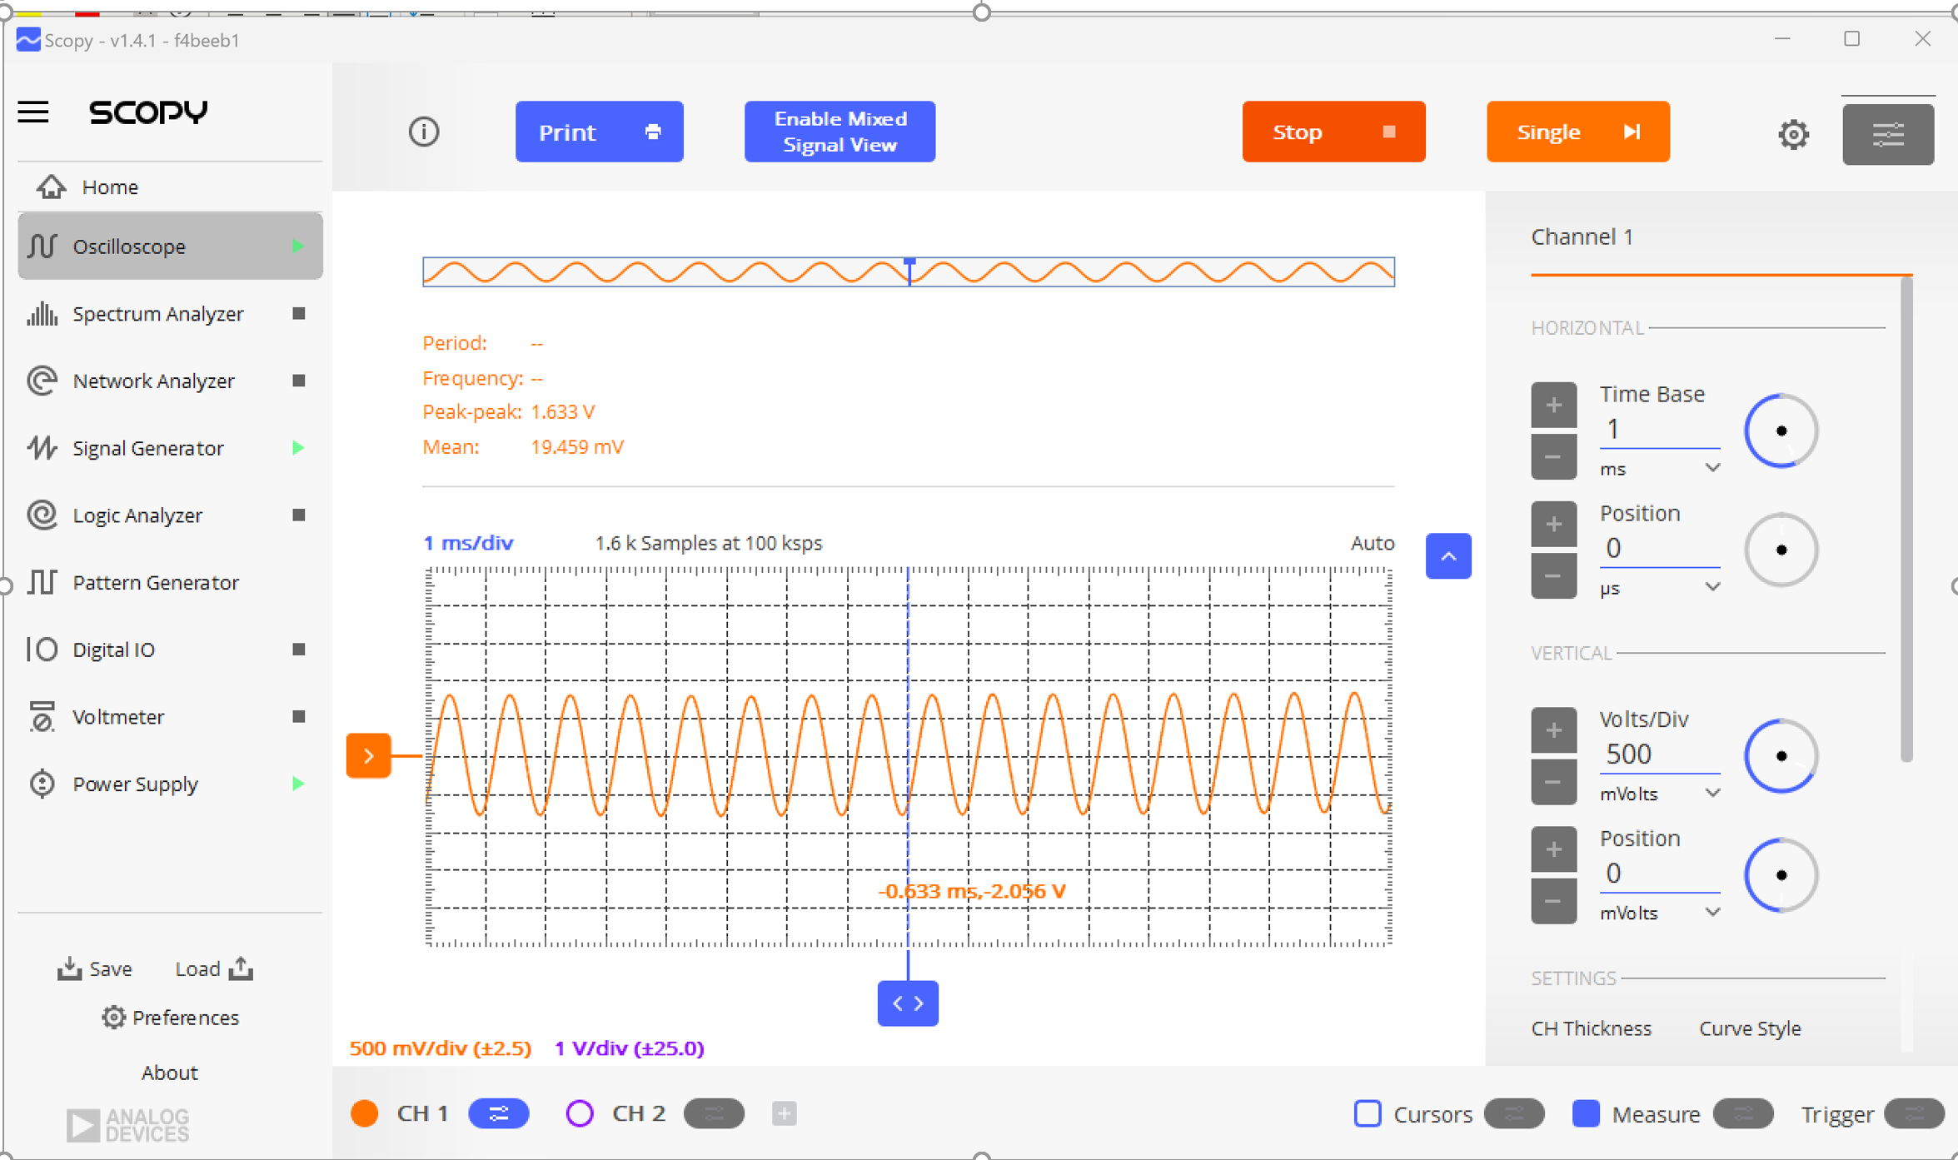Toggle CH 1 orange enable circle

click(x=365, y=1113)
